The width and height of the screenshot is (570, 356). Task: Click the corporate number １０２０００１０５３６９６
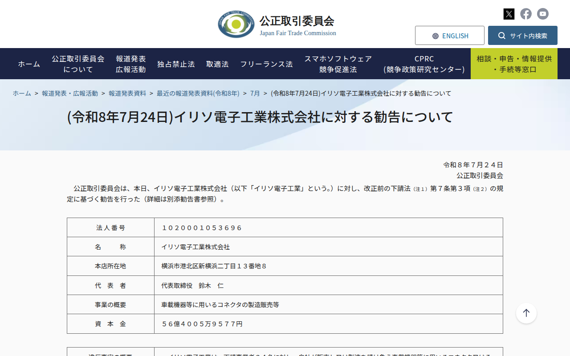(x=202, y=228)
